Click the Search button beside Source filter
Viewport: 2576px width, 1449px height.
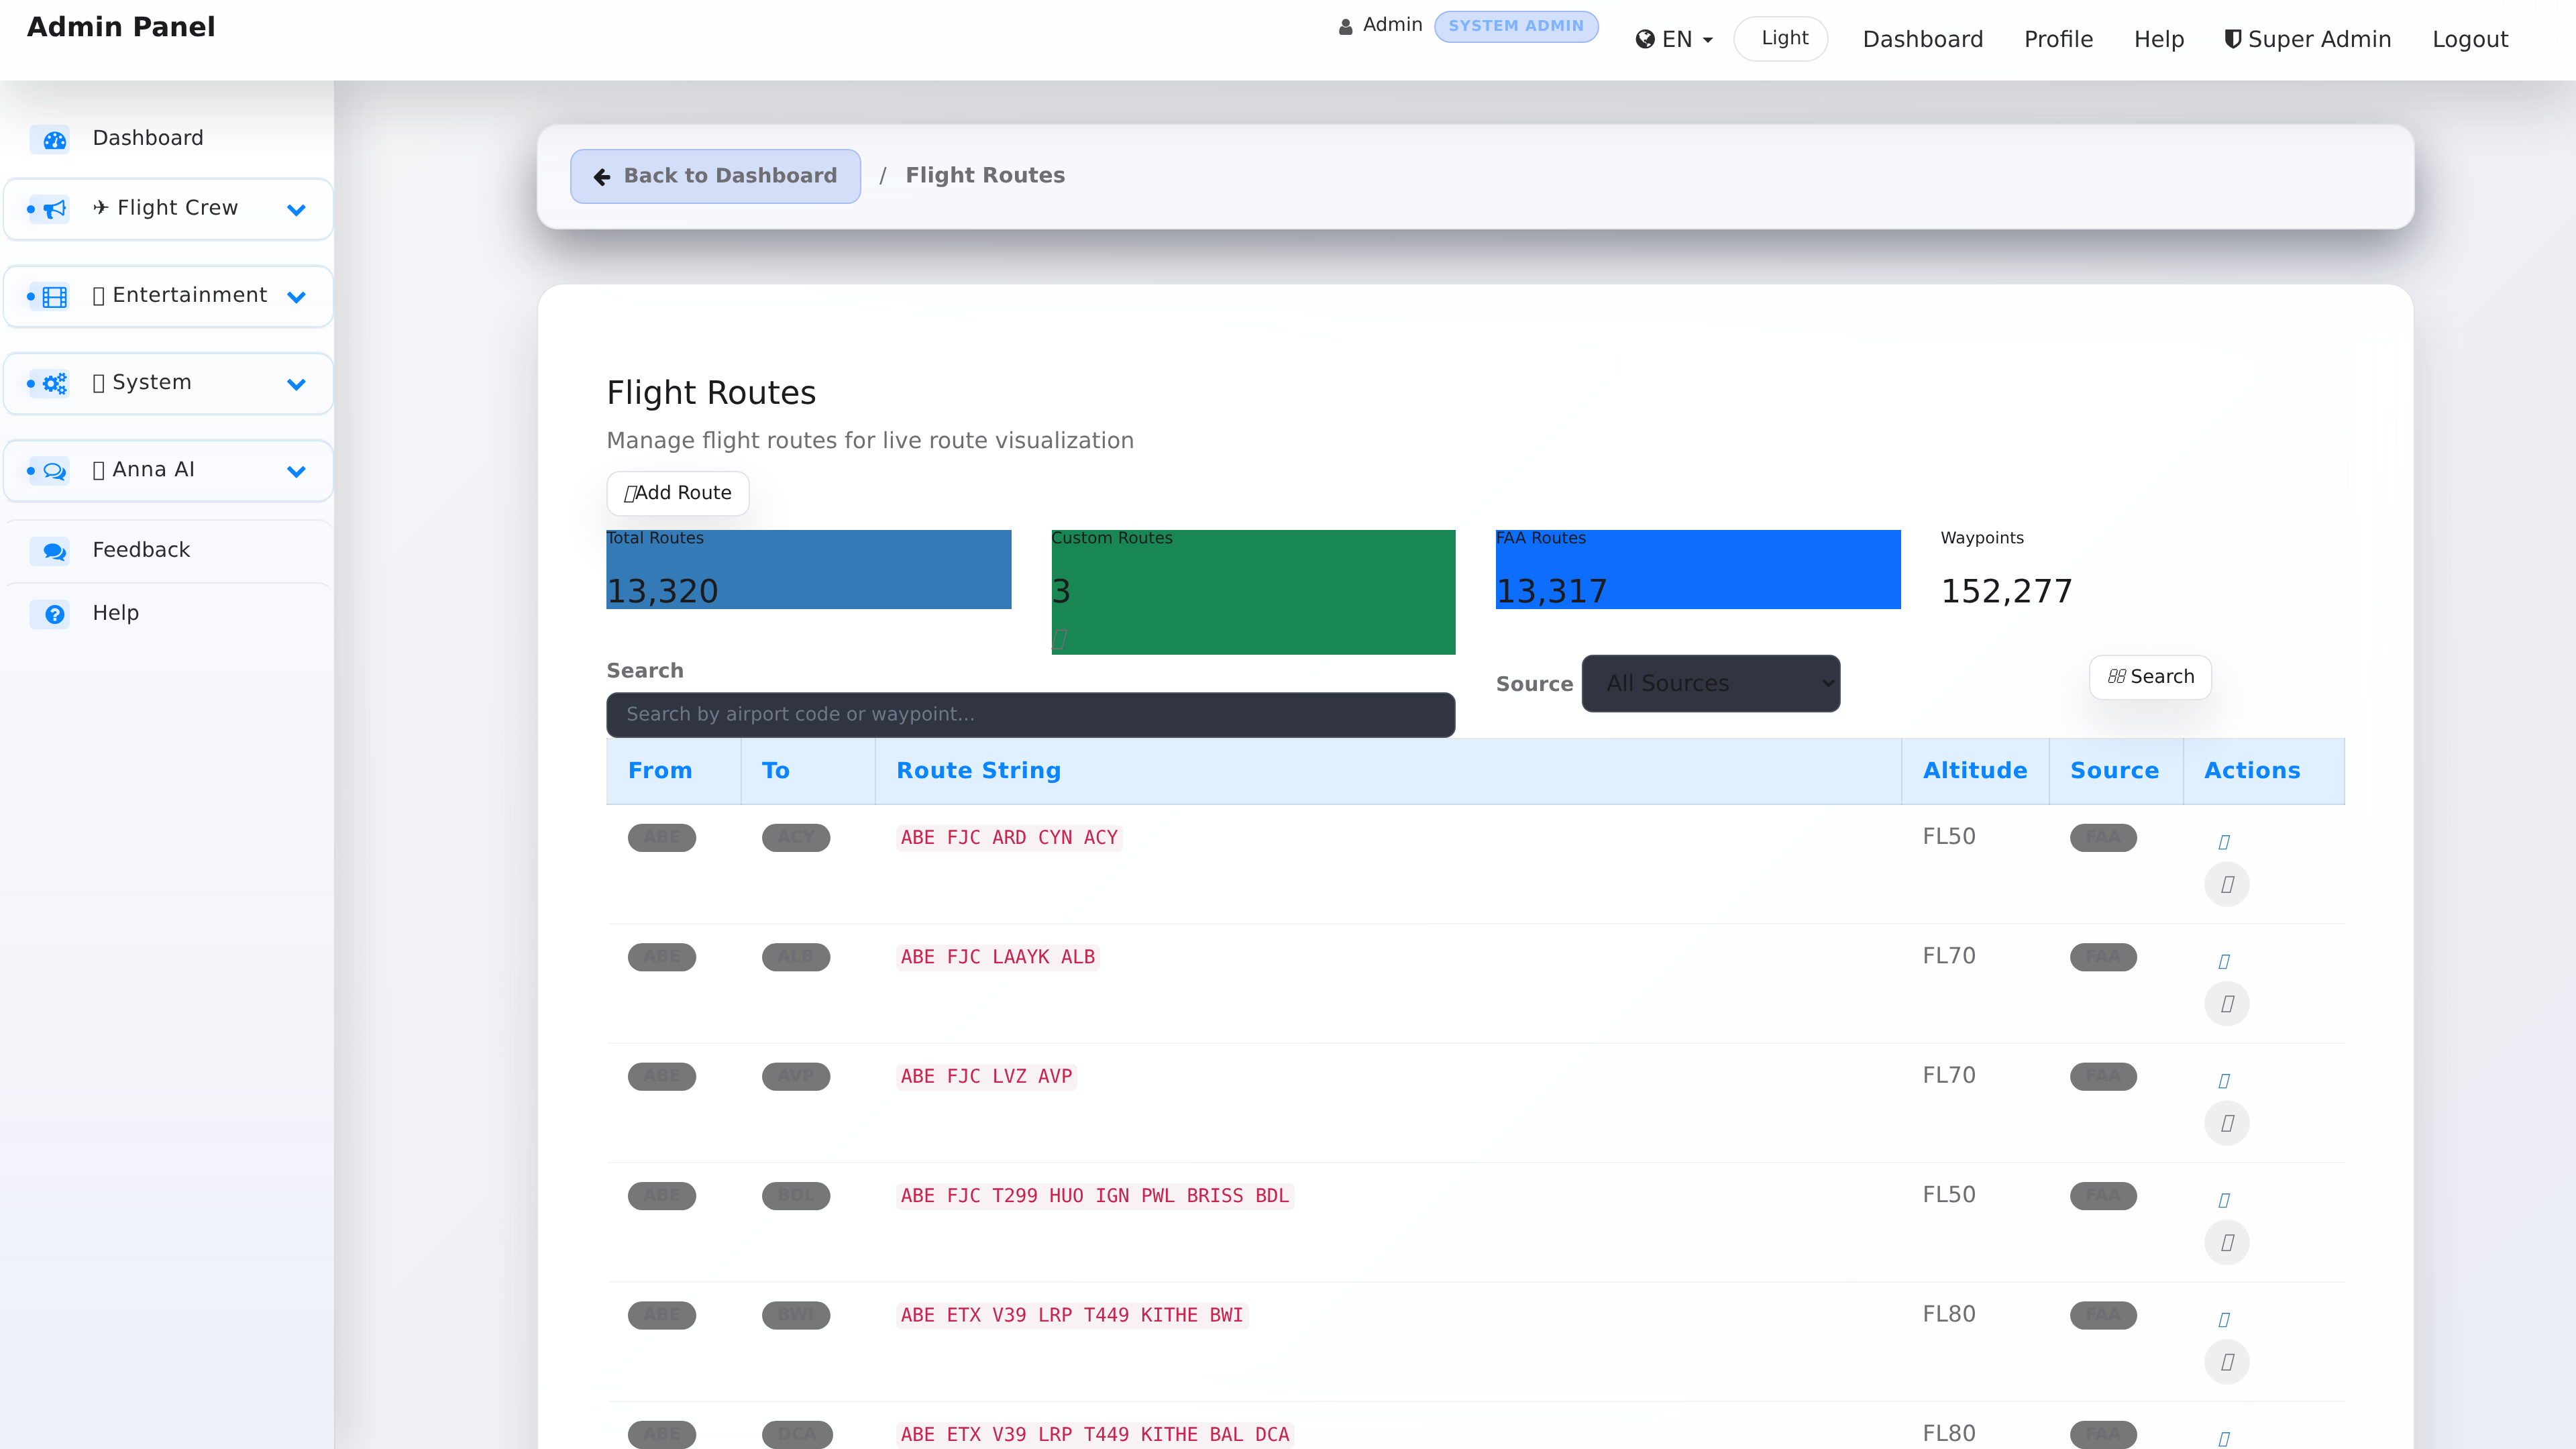tap(2150, 677)
